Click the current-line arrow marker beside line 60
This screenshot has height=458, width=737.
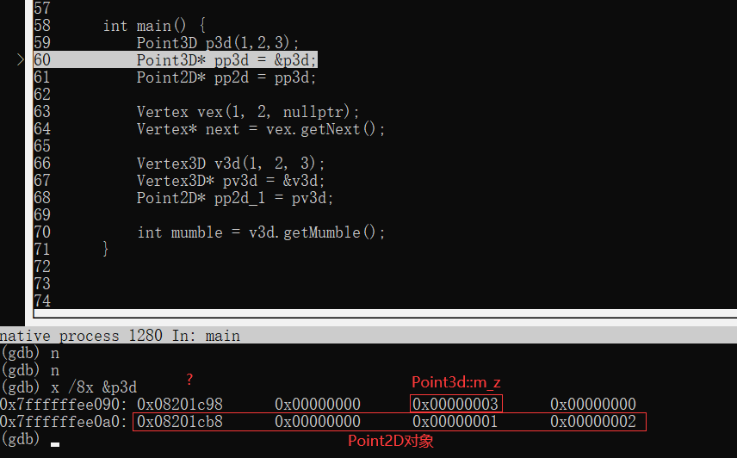pyautogui.click(x=22, y=60)
